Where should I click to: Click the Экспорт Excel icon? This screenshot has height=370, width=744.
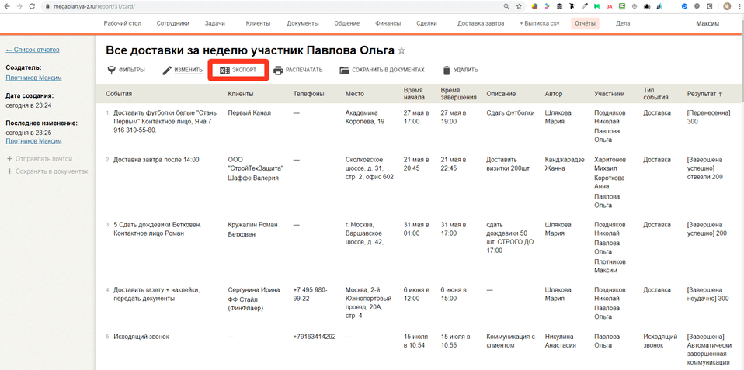[x=224, y=71]
